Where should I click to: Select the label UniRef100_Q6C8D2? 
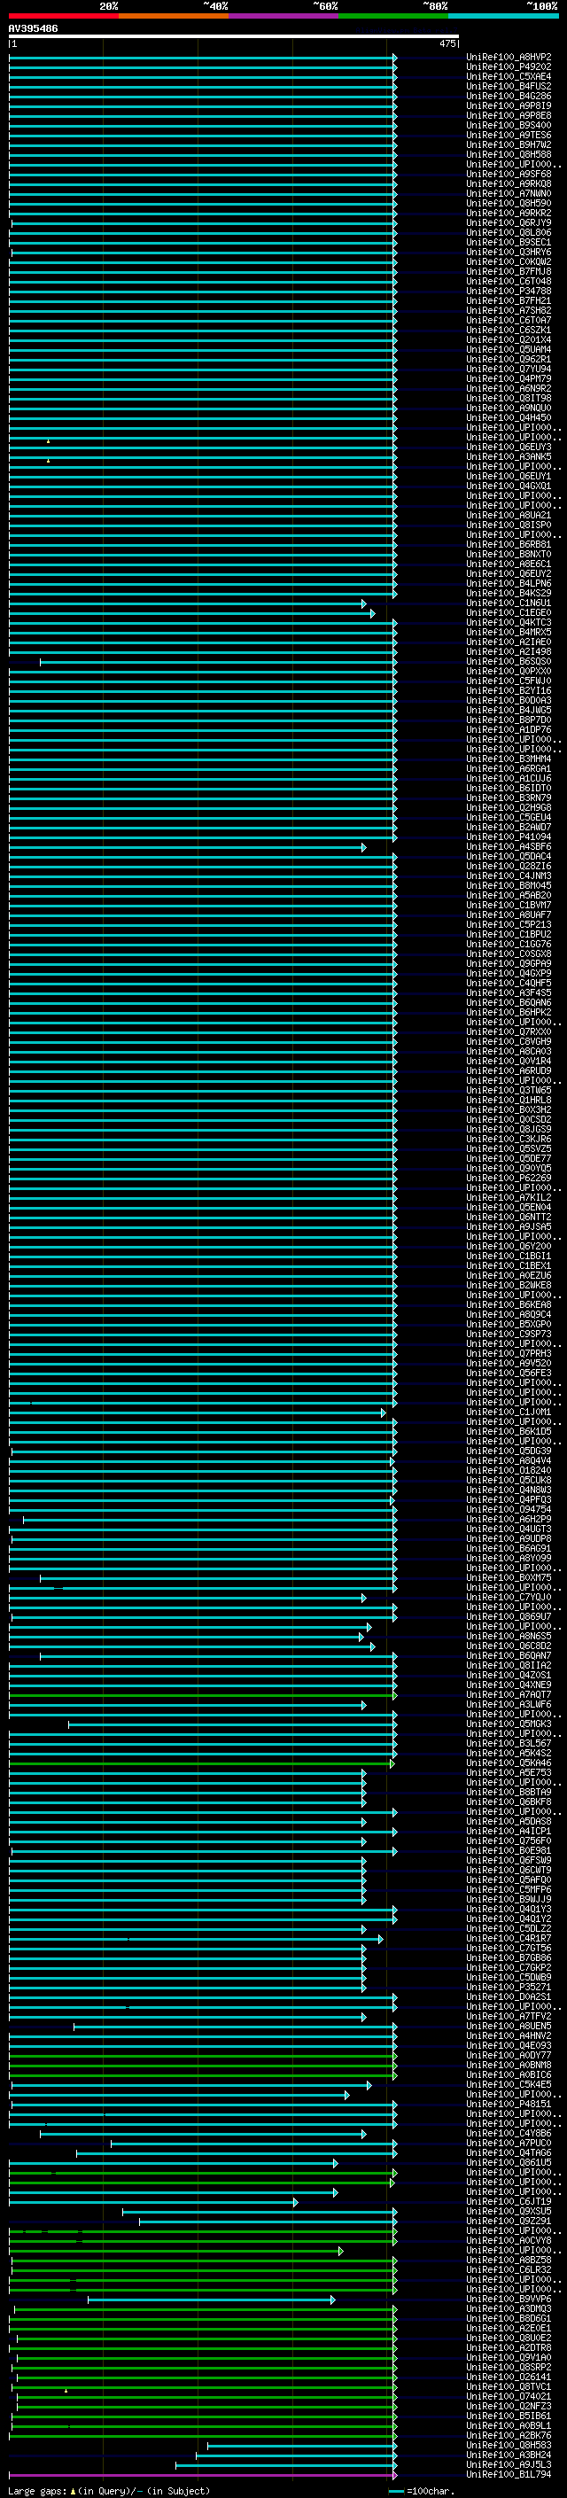coord(509,1646)
